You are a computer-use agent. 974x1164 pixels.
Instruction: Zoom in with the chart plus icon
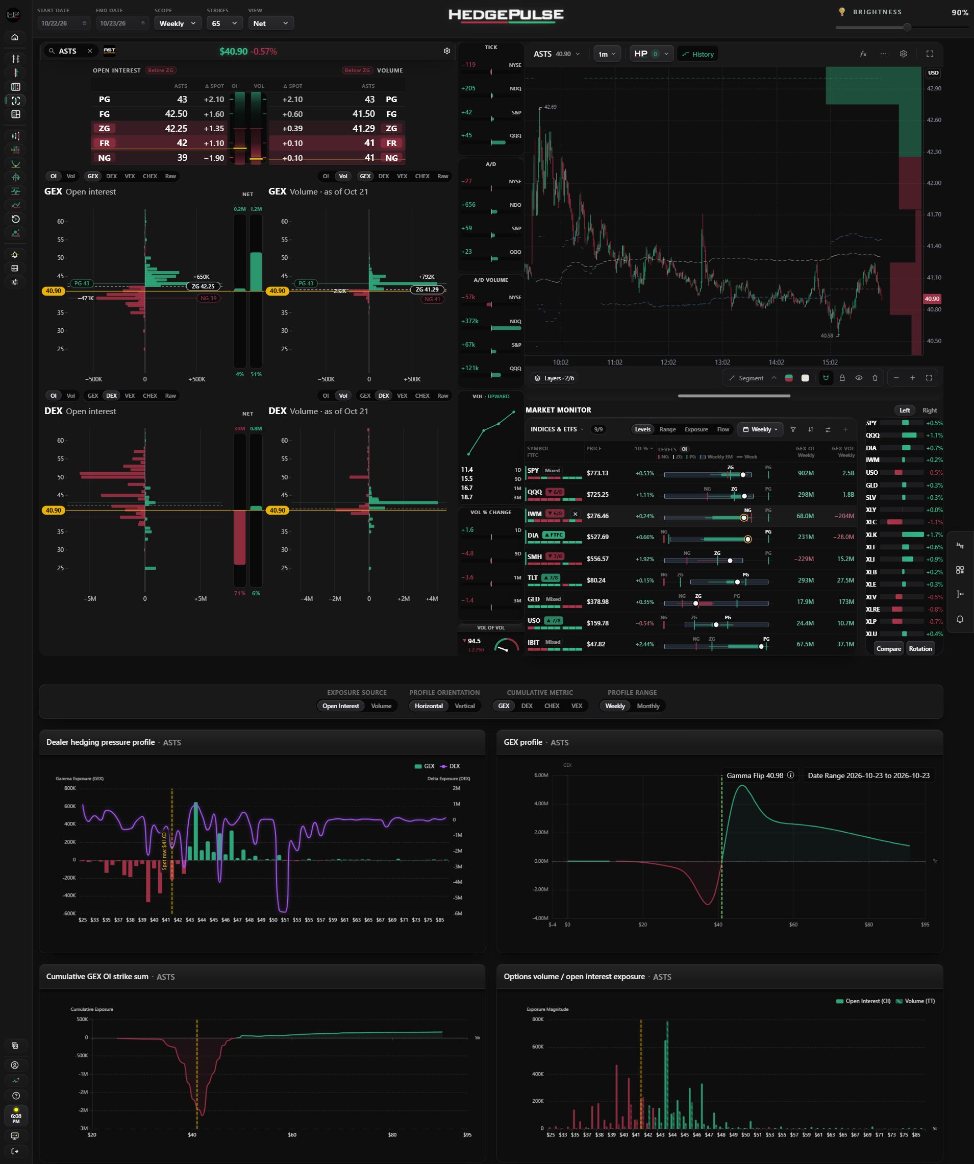coord(912,378)
